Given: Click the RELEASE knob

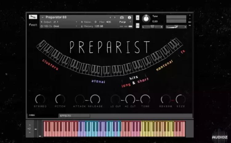Looking at the screenshot, I should point(95,99).
